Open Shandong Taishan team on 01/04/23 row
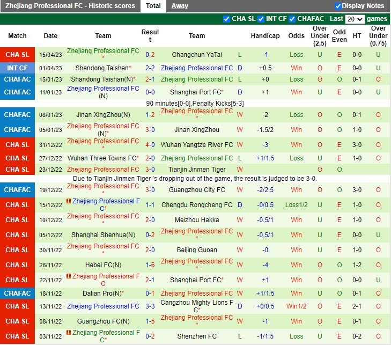 coord(103,68)
